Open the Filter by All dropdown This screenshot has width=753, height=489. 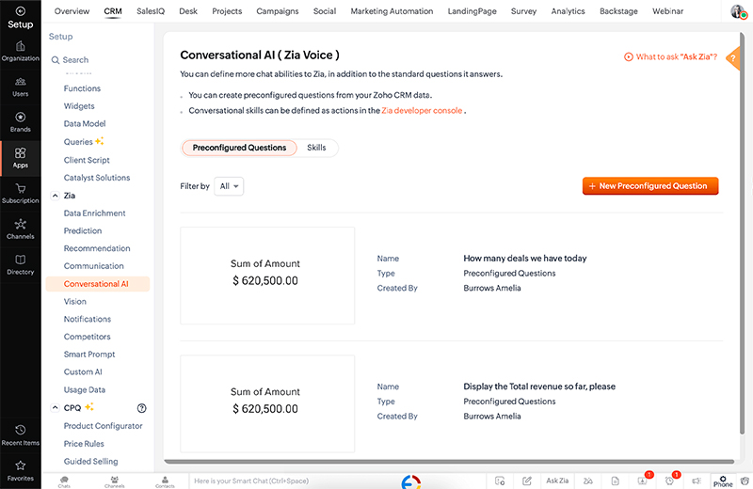point(229,186)
